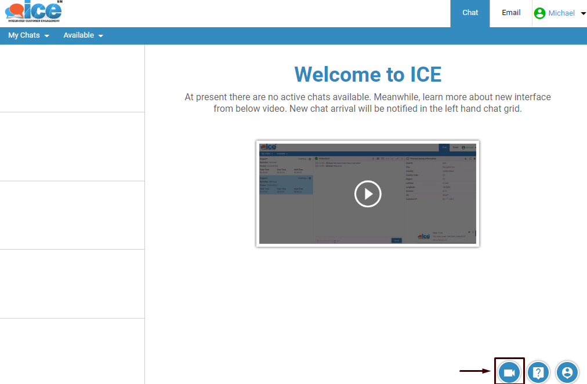Viewport: 587px width, 384px height.
Task: Expand the My Chats dropdown
Action: [28, 35]
